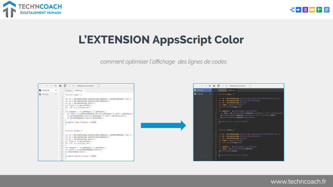Viewport: 333px width, 187px height.
Task: Click the subtitle 'comment optimiser l'affichage des lignes de codes'
Action: point(163,62)
